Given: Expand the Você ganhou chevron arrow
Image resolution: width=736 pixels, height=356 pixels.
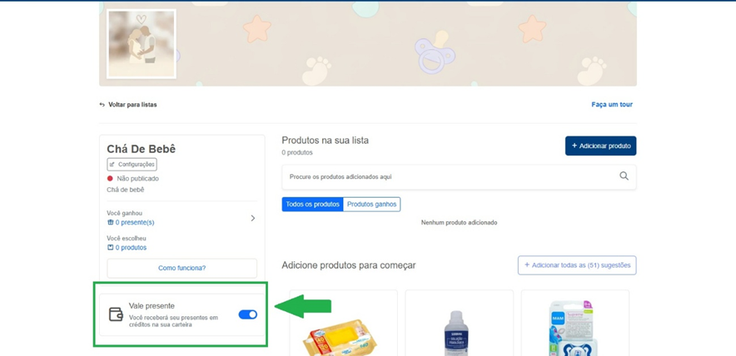Looking at the screenshot, I should click(x=253, y=219).
